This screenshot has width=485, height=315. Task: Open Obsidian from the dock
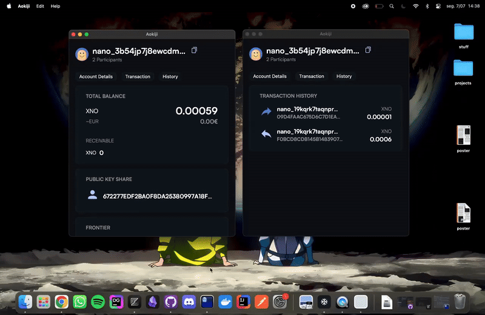point(153,302)
